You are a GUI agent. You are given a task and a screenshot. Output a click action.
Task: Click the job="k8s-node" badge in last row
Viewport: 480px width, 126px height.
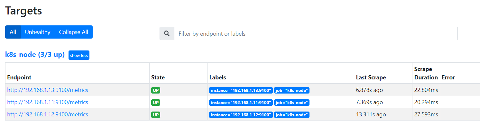pos(292,115)
